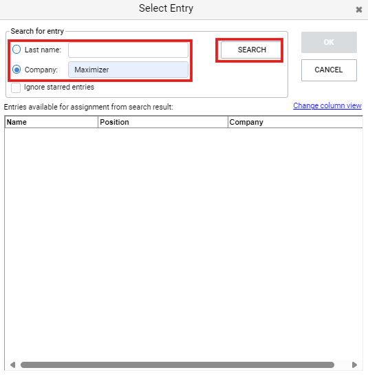The height and width of the screenshot is (379, 368).
Task: Click the empty search results list area
Action: pos(184,244)
